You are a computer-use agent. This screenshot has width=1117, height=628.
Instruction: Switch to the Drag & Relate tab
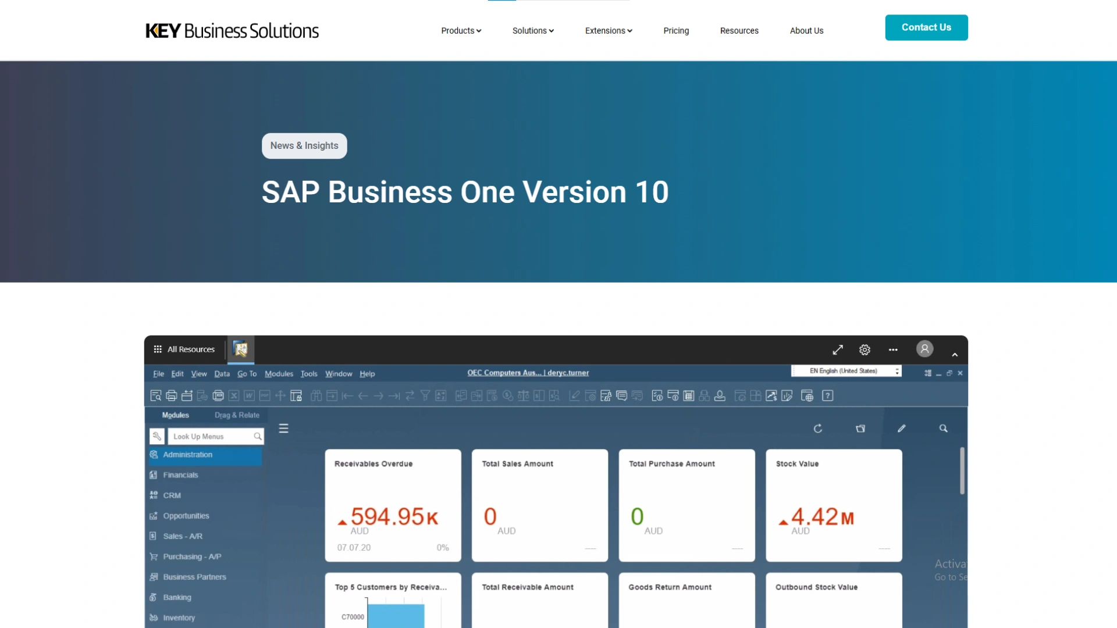(x=237, y=415)
